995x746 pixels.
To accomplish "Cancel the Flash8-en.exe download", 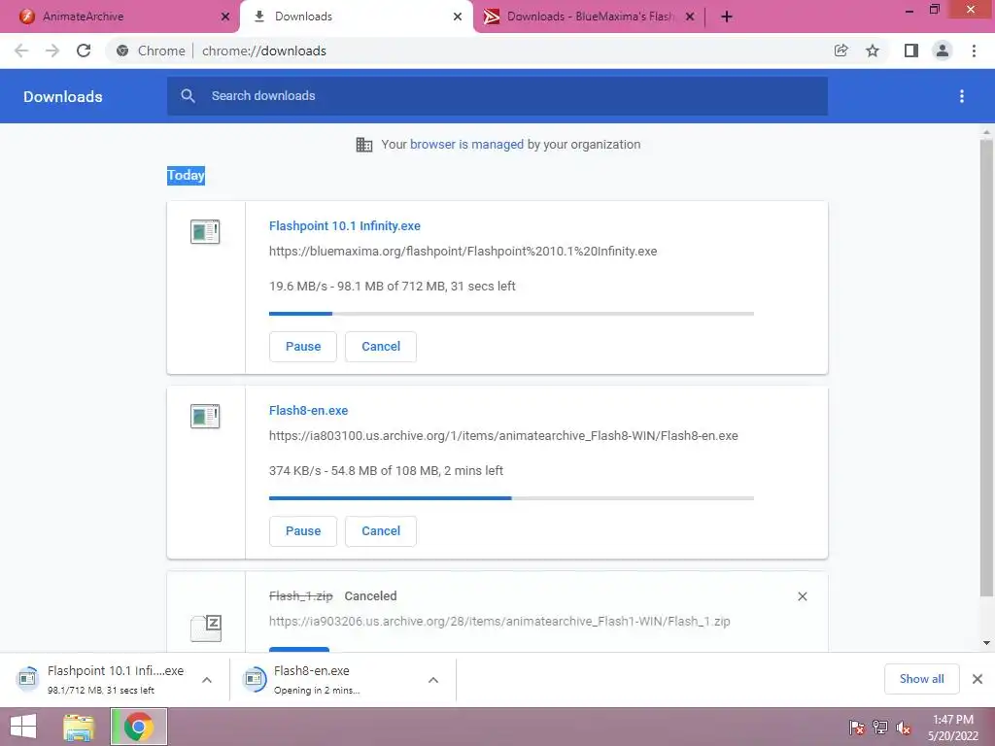I will [x=381, y=531].
